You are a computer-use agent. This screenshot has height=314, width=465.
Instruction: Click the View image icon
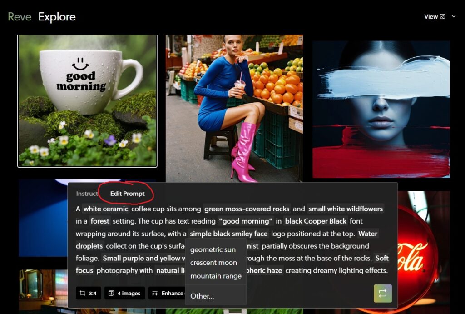click(443, 17)
